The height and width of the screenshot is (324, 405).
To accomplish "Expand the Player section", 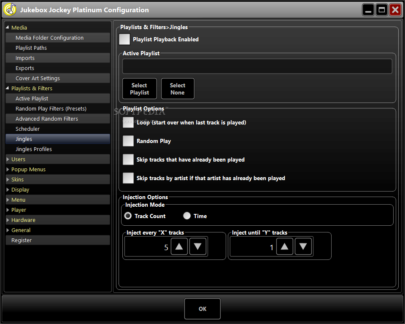I will click(8, 210).
